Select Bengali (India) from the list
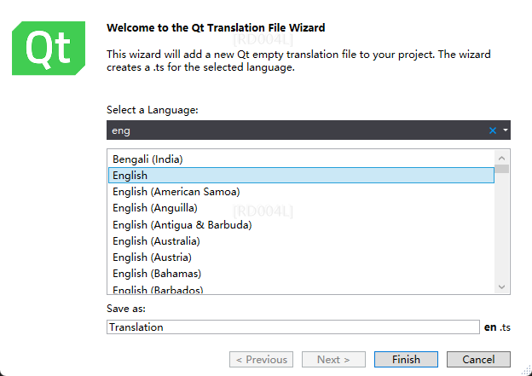 [148, 159]
